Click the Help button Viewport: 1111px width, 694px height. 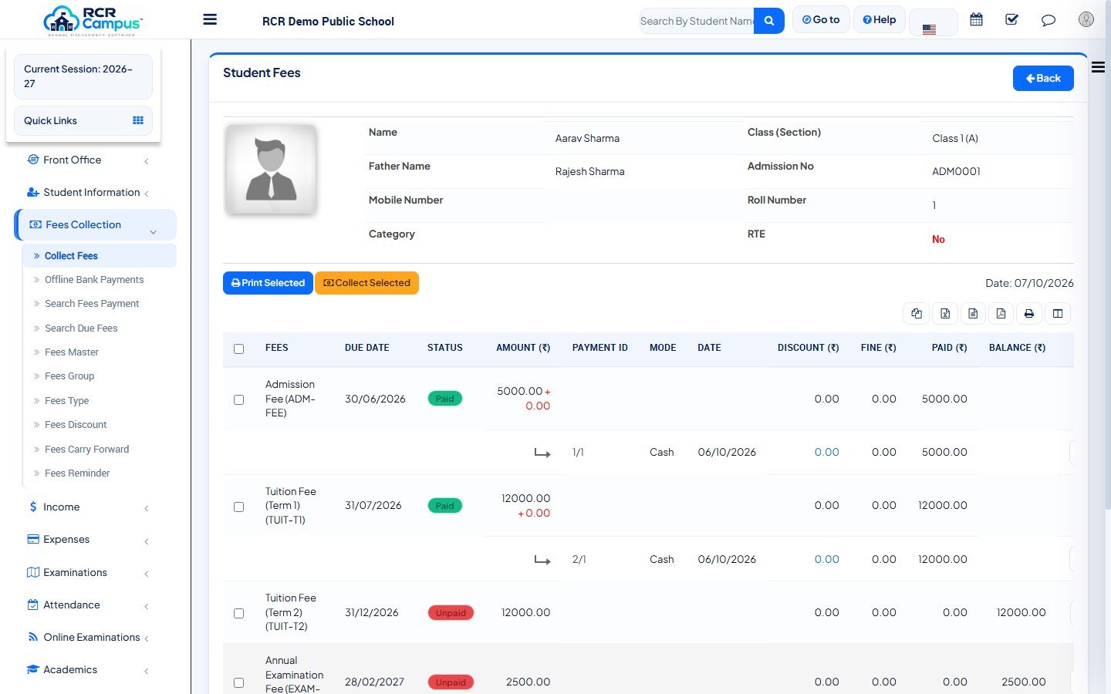[x=880, y=19]
